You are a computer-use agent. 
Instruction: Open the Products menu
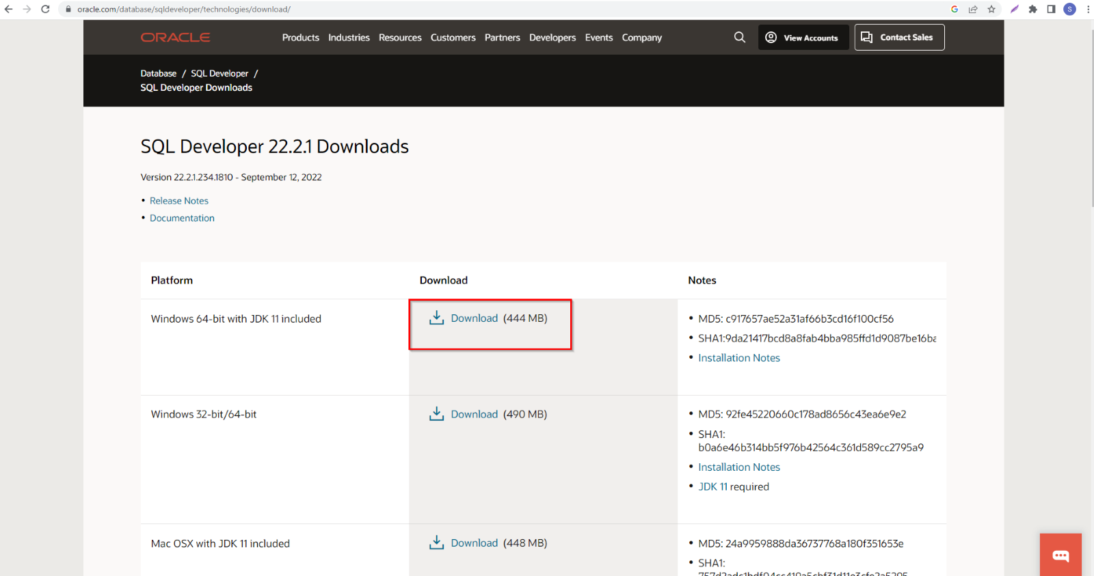click(300, 38)
